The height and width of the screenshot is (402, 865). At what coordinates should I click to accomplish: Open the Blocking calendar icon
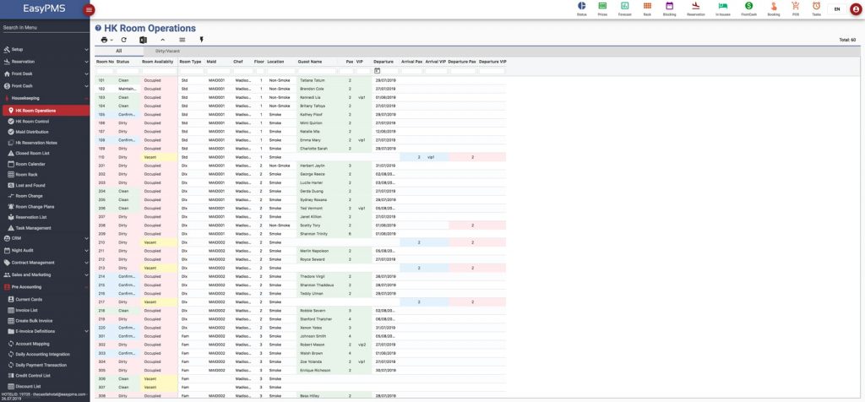pos(670,6)
